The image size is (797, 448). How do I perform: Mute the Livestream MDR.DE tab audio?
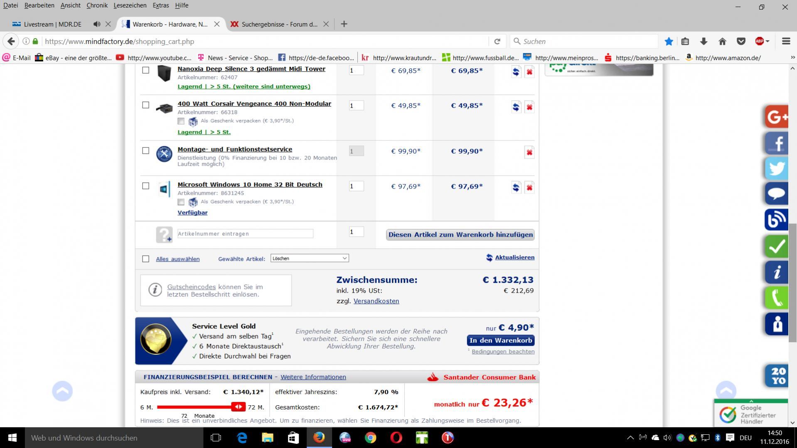pyautogui.click(x=97, y=24)
